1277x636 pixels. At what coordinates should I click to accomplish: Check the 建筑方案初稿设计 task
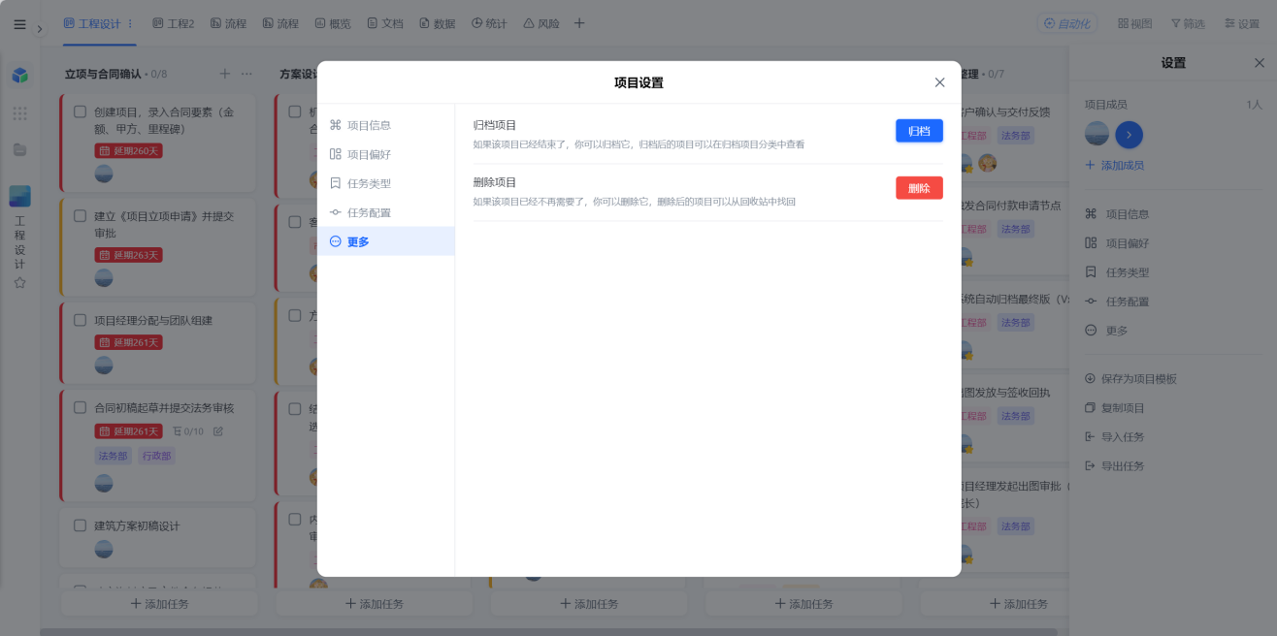81,525
